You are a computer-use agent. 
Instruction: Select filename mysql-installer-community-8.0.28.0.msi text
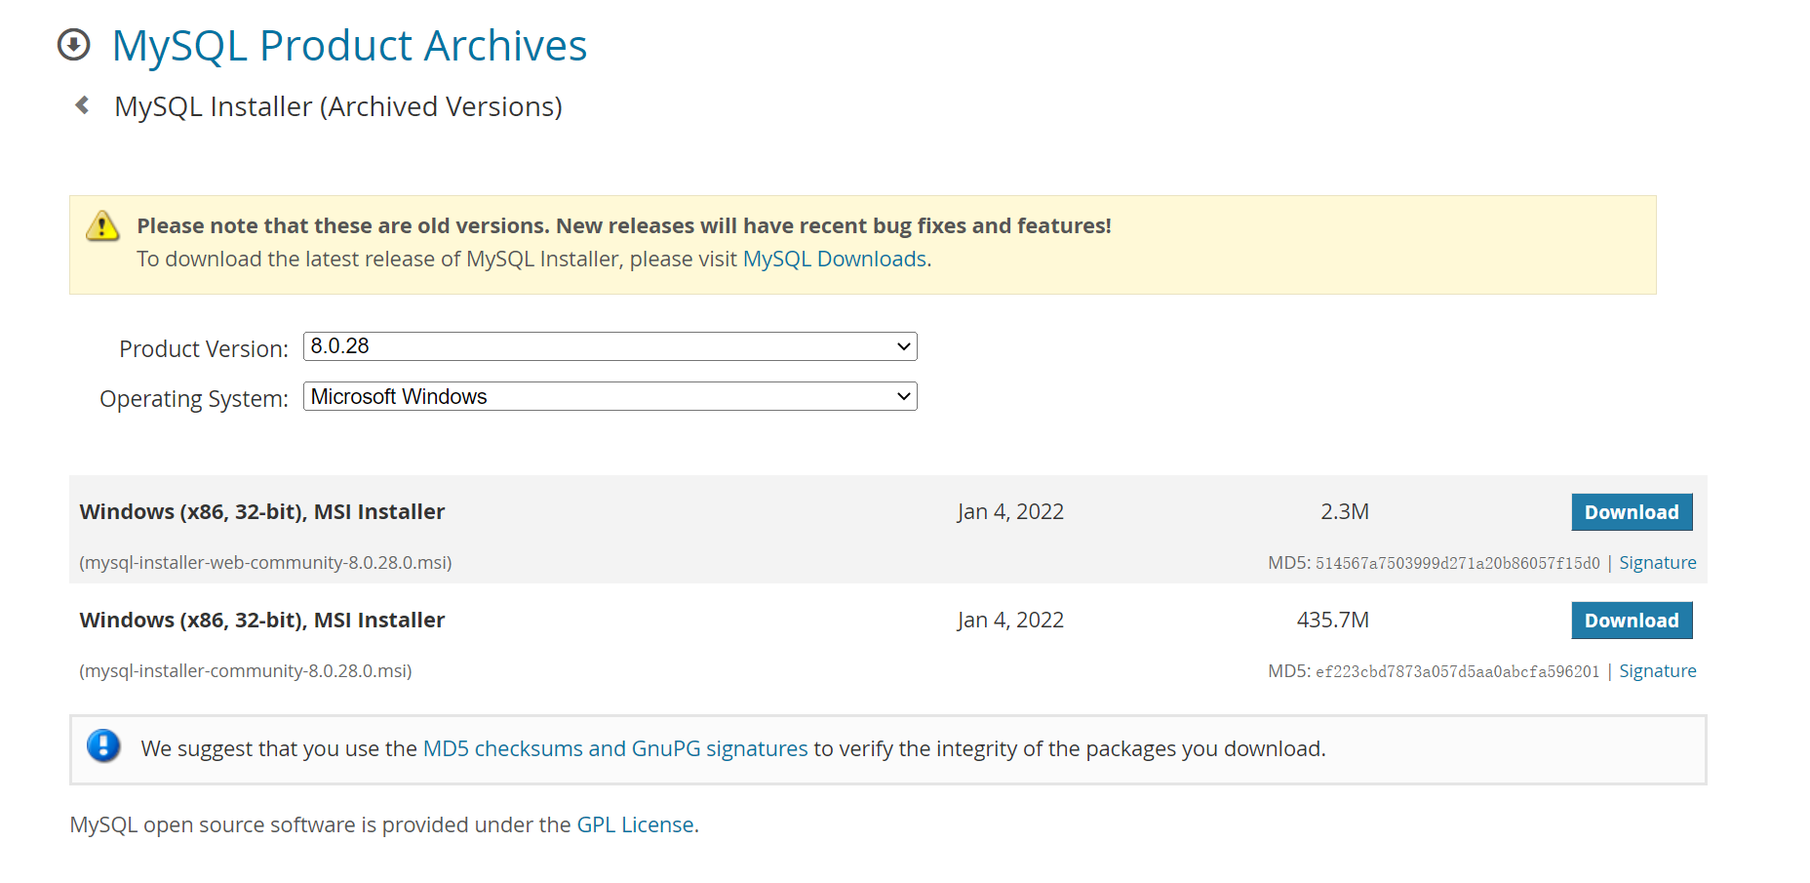pos(246,671)
